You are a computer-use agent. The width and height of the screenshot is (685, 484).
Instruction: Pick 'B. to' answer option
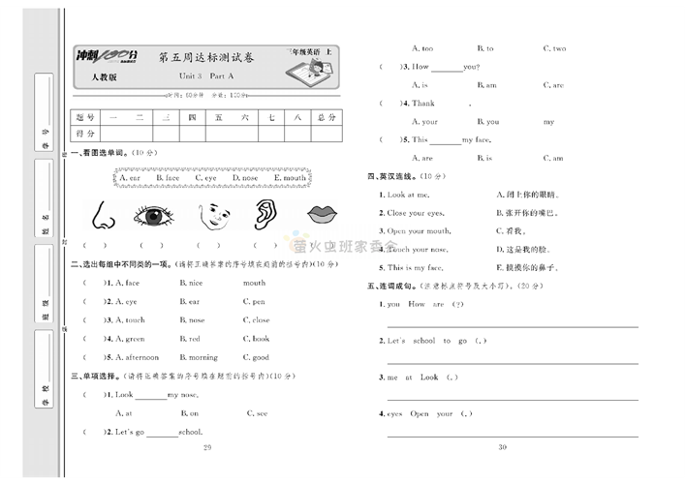point(485,48)
